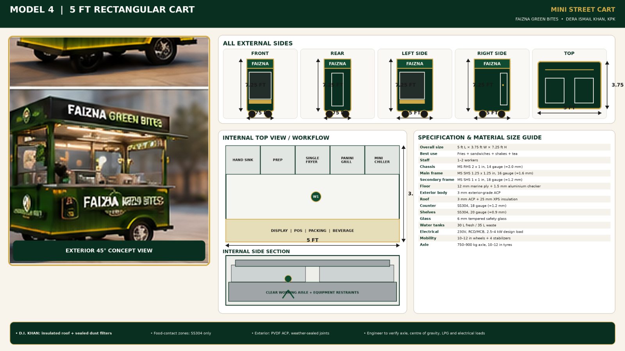The width and height of the screenshot is (625, 351).
Task: Select the Floor marine ply row
Action: (x=514, y=186)
